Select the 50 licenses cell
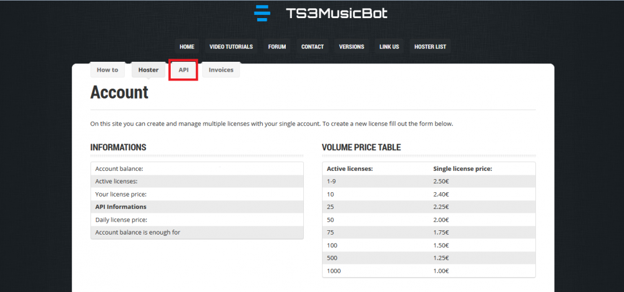Image resolution: width=624 pixels, height=292 pixels. pos(330,220)
